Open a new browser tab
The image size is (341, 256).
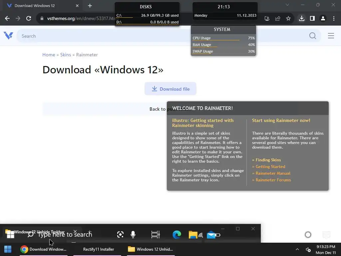pos(90,6)
